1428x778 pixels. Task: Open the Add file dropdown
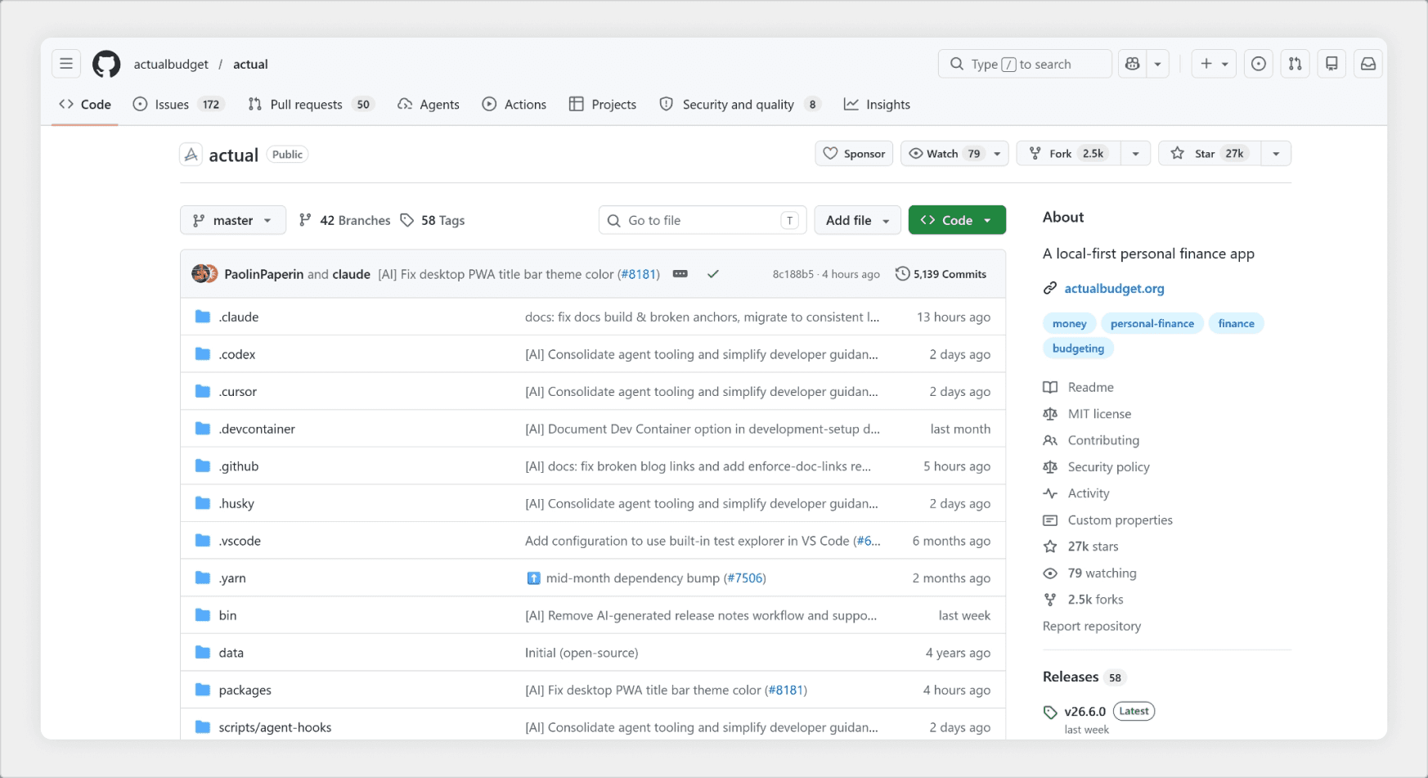[x=857, y=220]
